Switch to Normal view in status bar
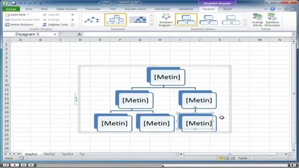The height and width of the screenshot is (168, 299). click(221, 158)
